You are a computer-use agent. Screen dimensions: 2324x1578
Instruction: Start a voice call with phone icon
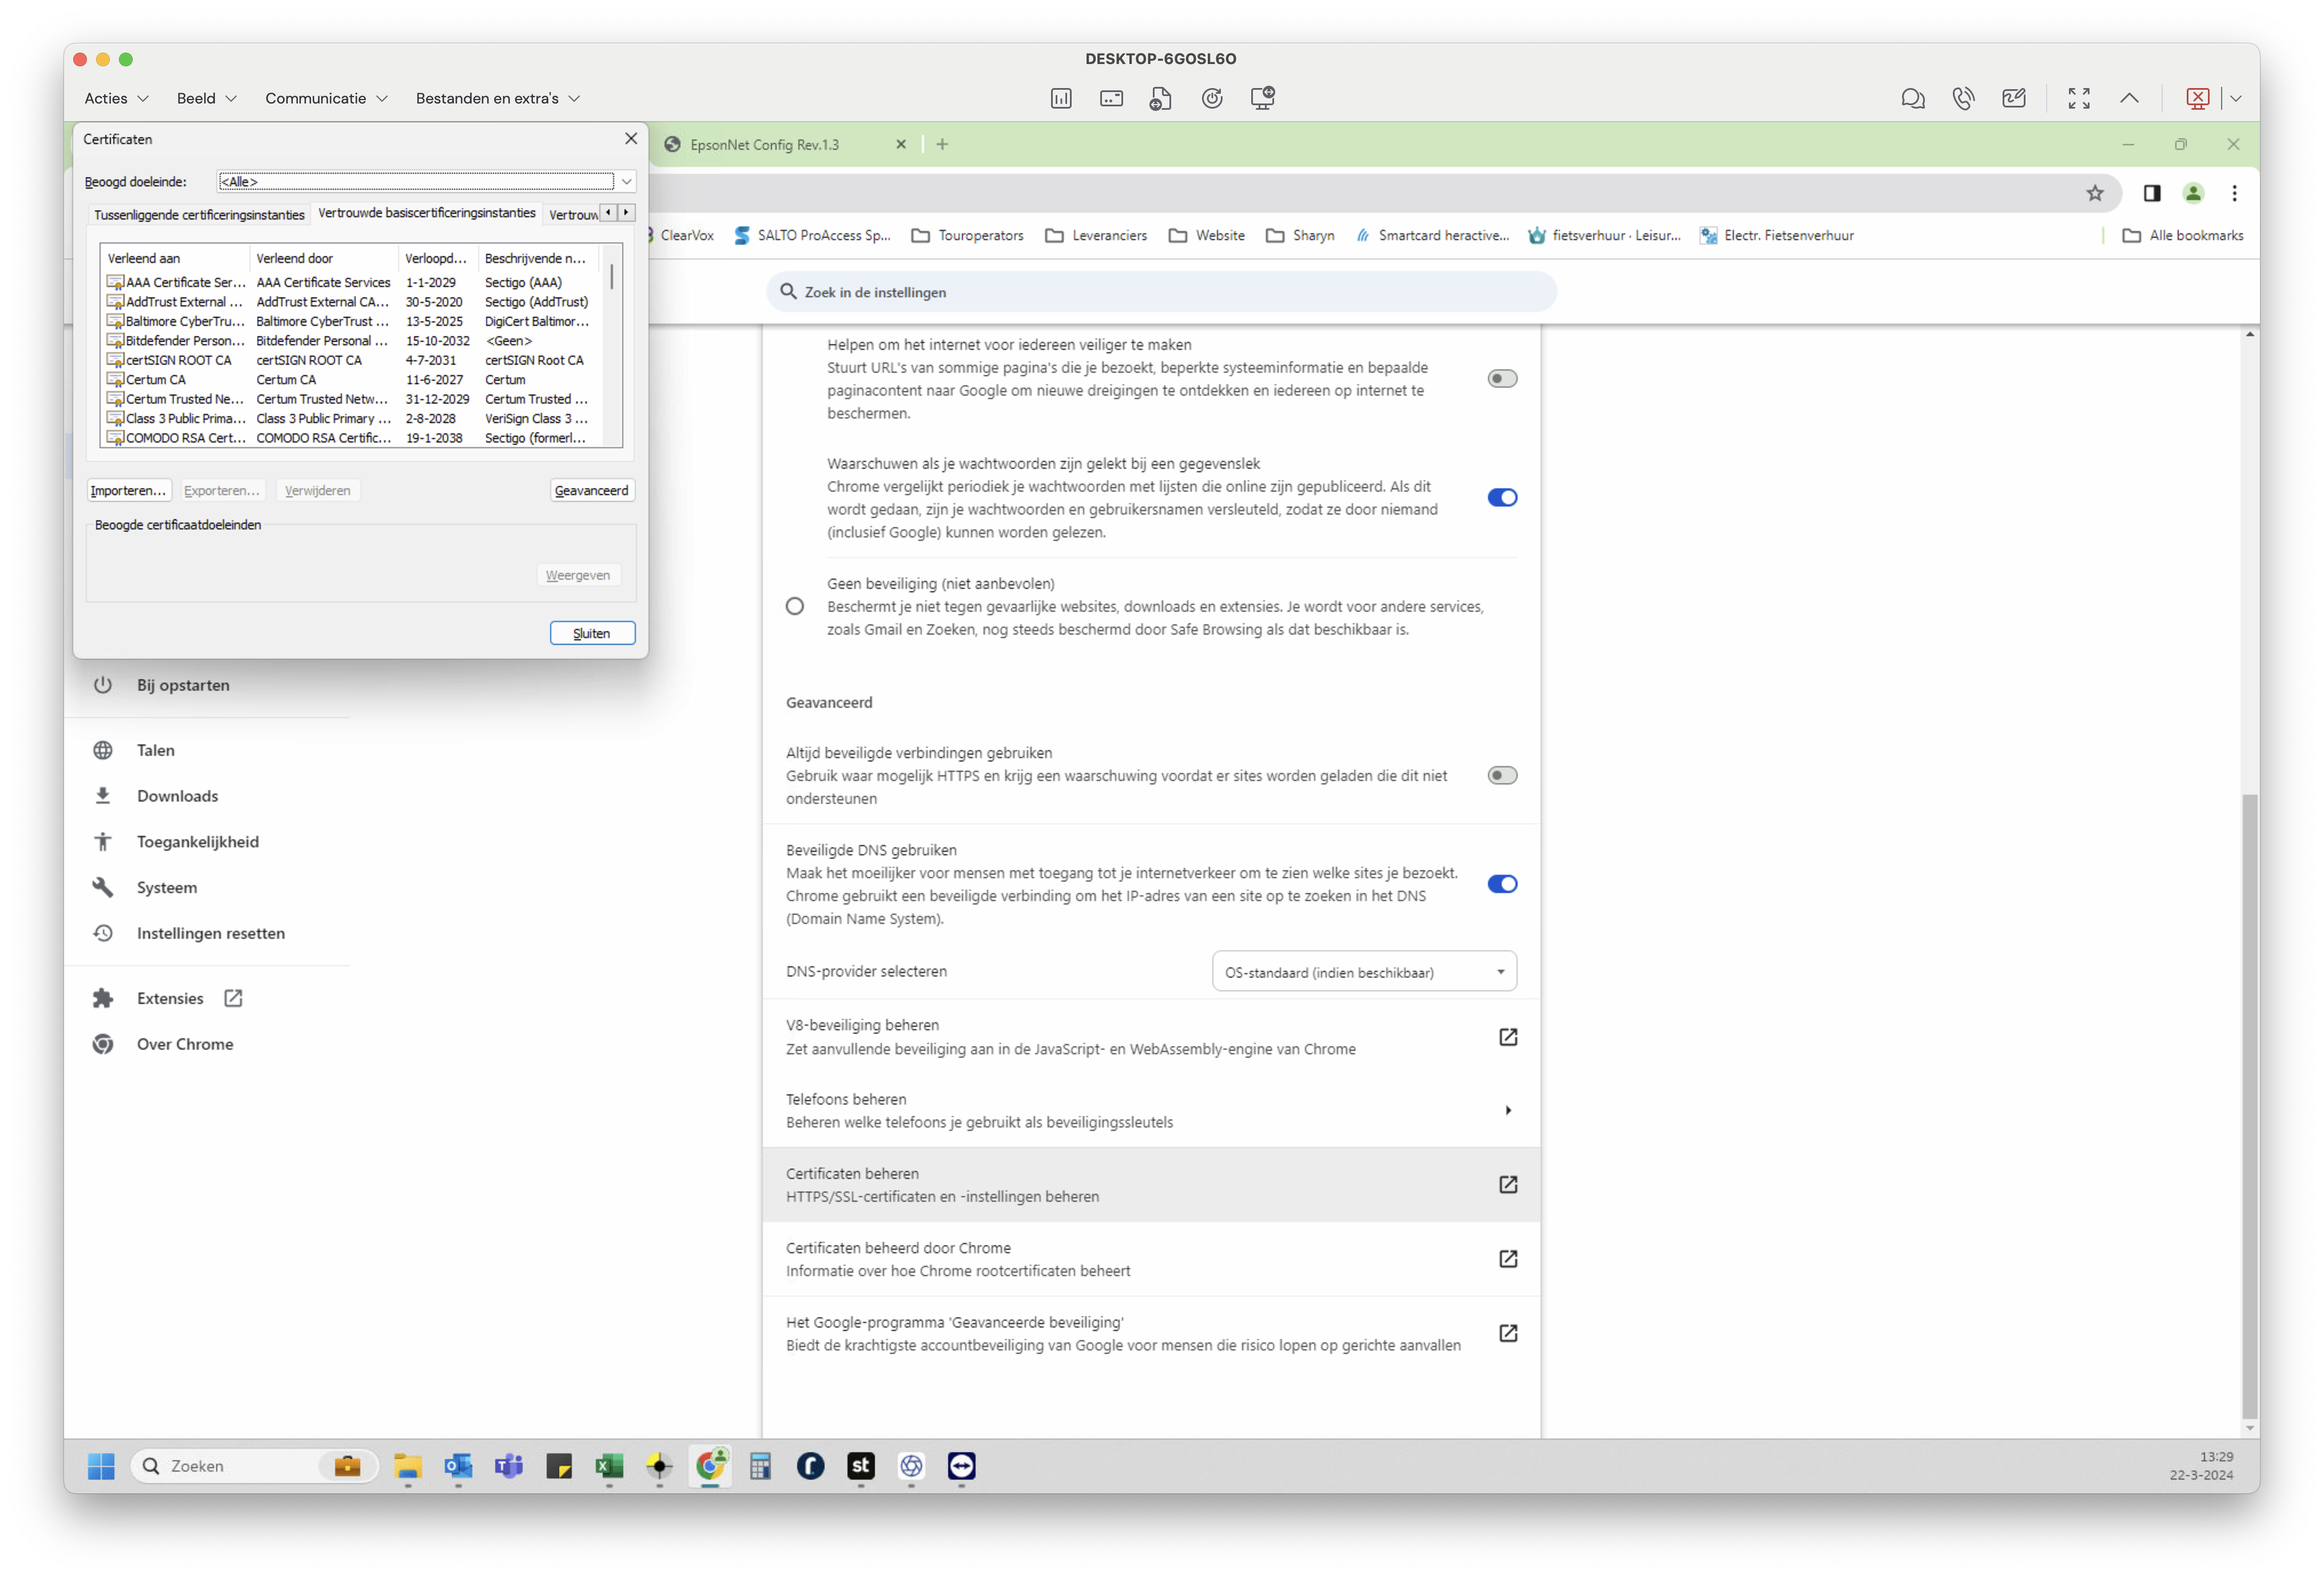tap(1963, 98)
